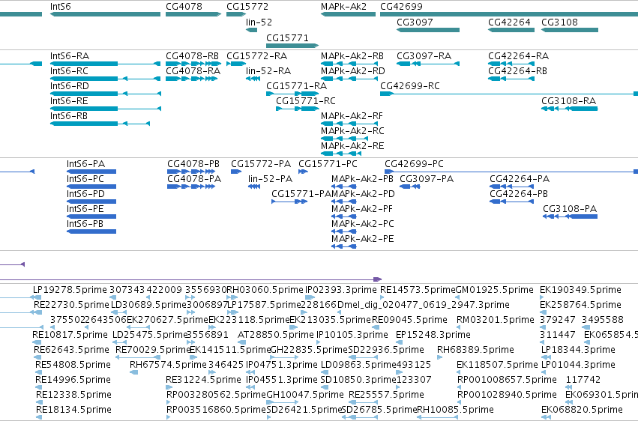Select EST EK190349.5prime
The height and width of the screenshot is (421, 638).
(580, 290)
